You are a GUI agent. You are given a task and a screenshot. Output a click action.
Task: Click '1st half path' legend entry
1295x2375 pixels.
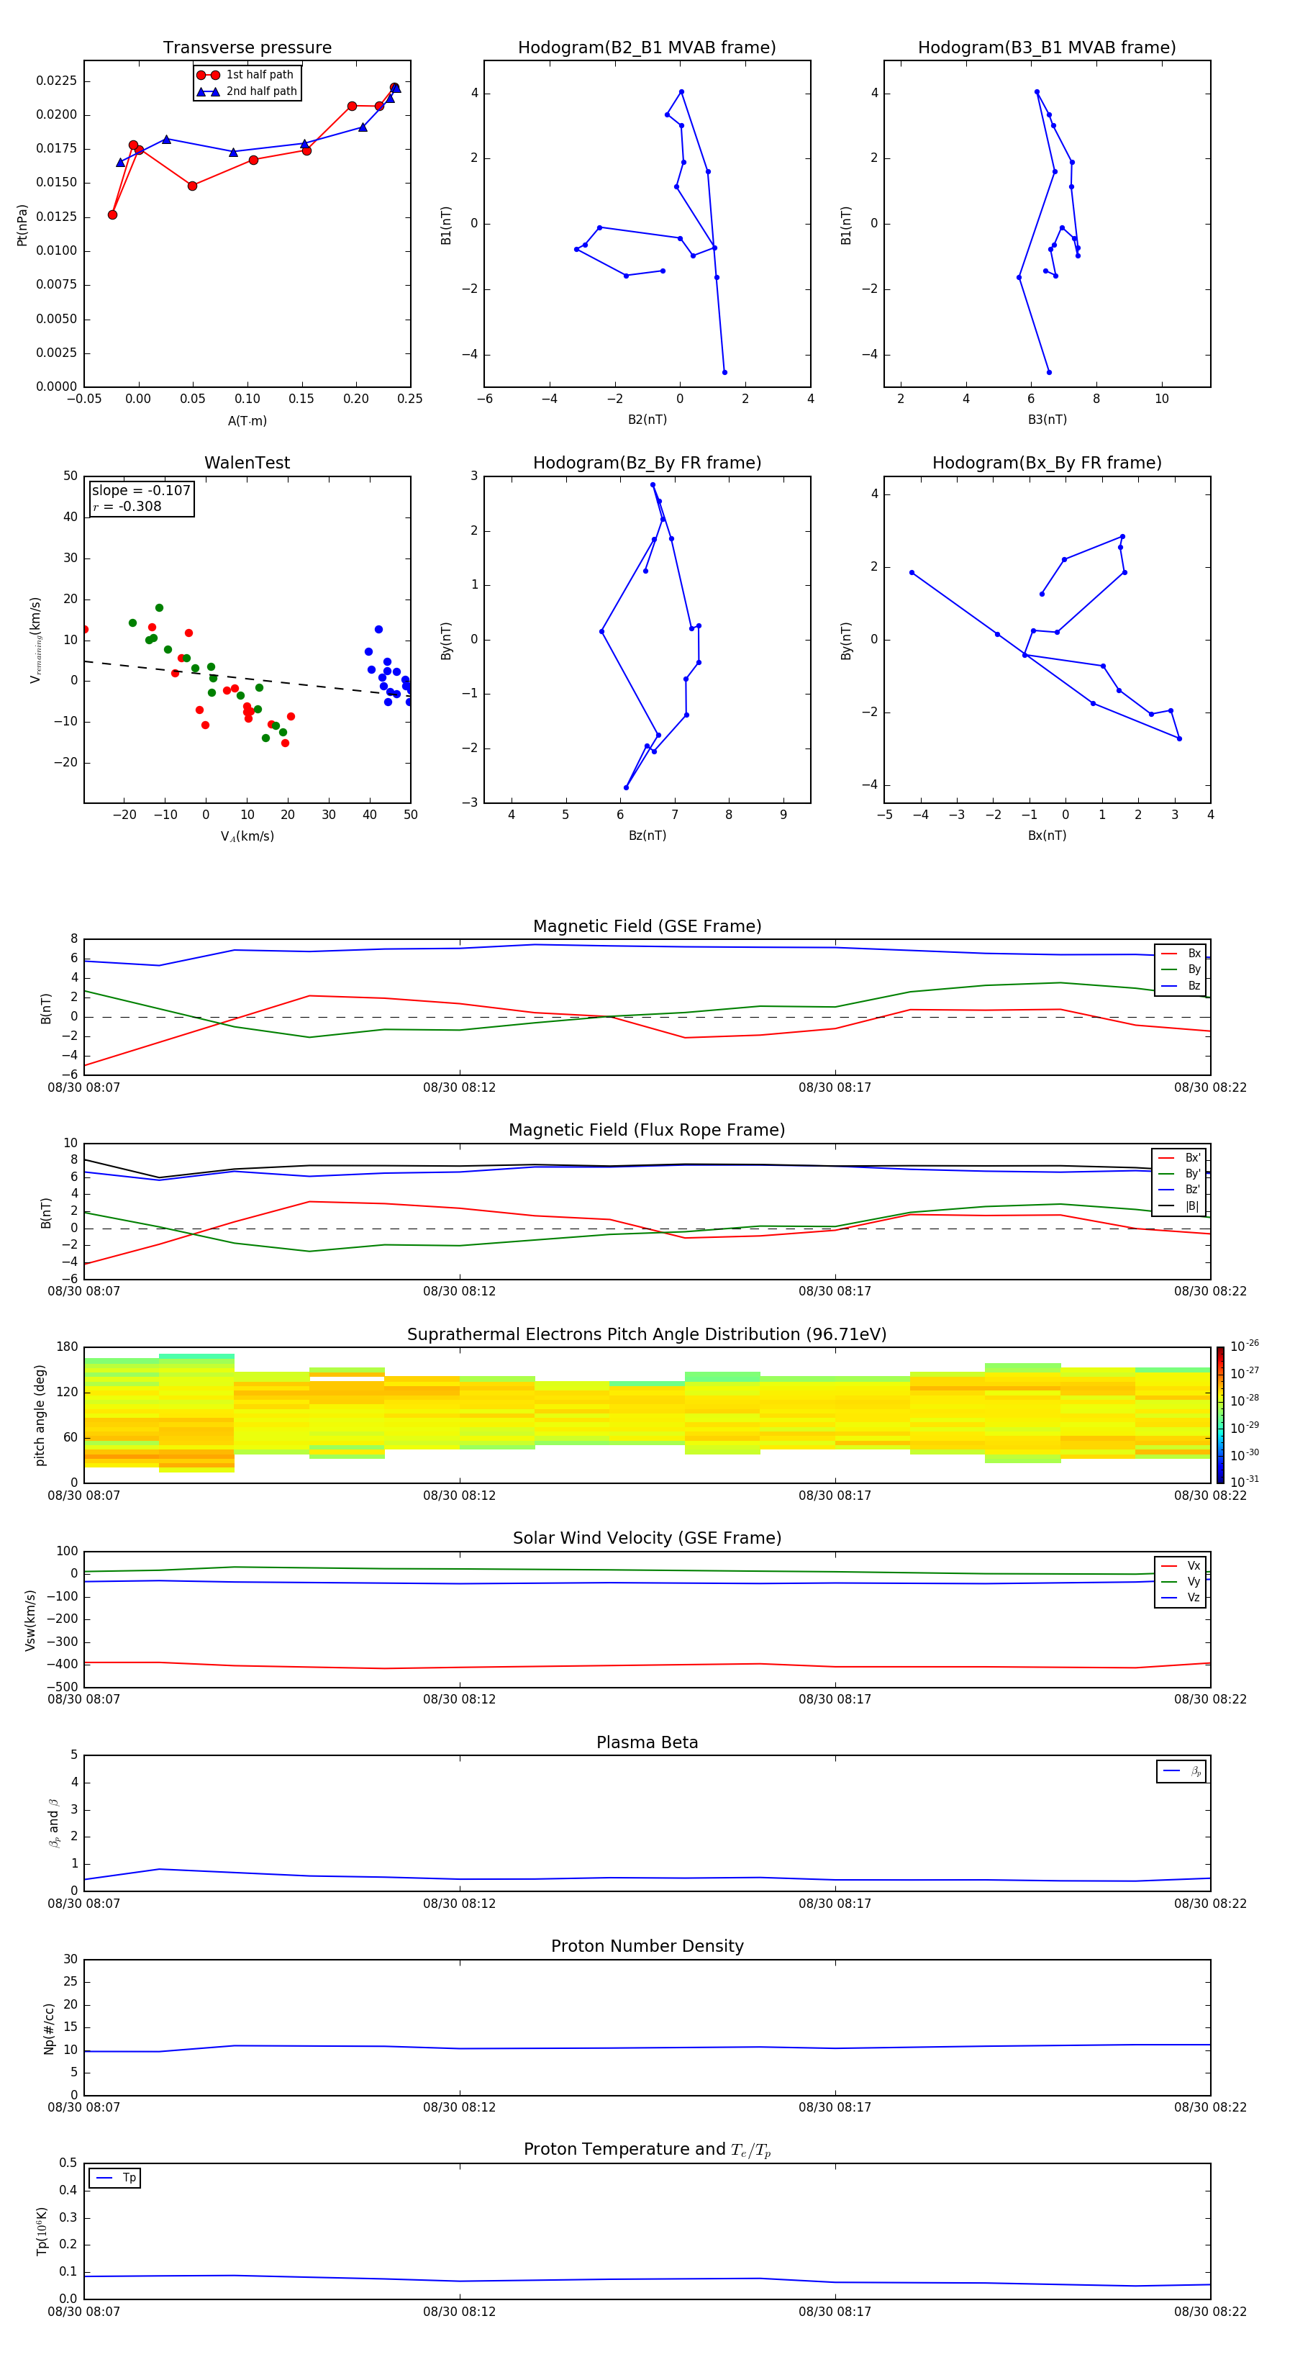point(247,75)
